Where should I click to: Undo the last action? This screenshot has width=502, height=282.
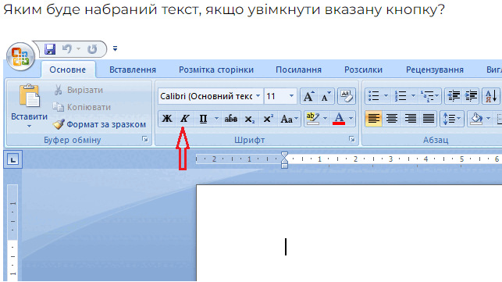[67, 49]
